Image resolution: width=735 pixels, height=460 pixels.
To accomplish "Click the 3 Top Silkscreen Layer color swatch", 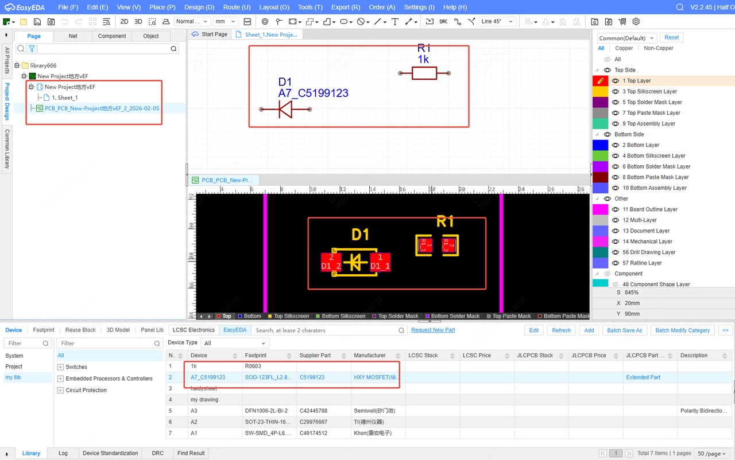I will tap(600, 92).
